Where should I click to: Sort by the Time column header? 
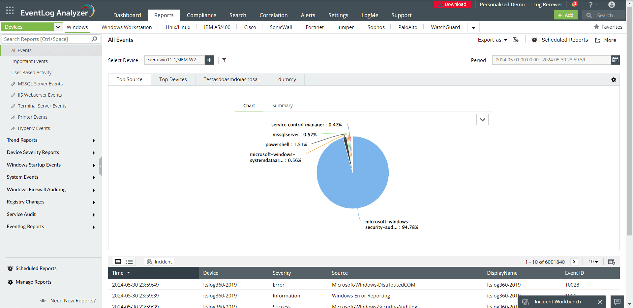pyautogui.click(x=153, y=273)
